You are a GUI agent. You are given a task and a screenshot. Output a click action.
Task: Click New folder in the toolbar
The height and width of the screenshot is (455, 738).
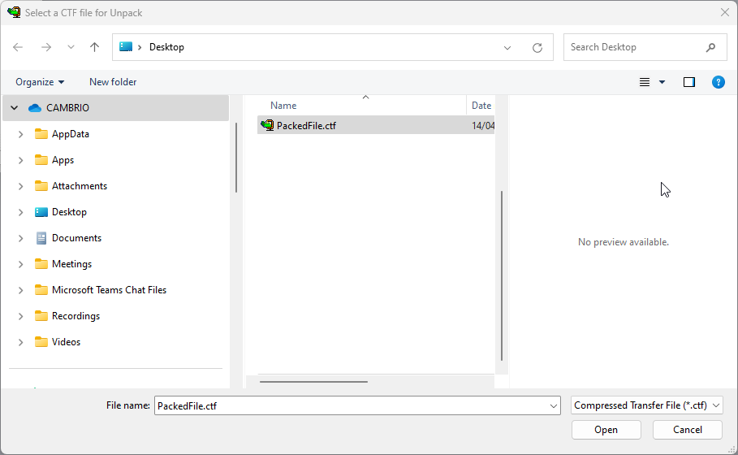(113, 82)
